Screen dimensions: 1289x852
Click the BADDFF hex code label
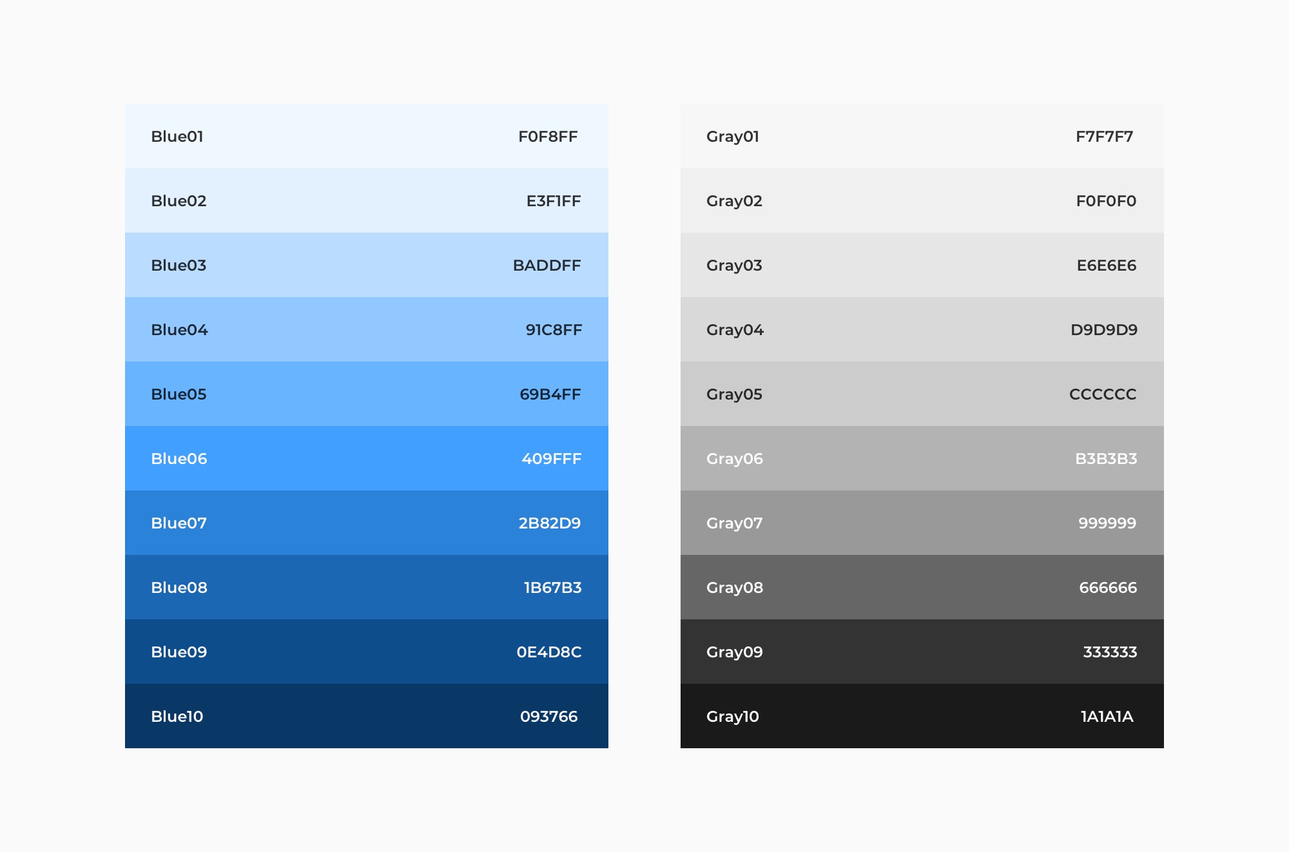tap(547, 266)
